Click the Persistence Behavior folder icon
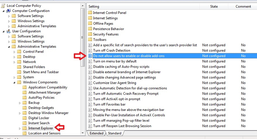The height and width of the screenshot is (139, 257). click(90, 29)
